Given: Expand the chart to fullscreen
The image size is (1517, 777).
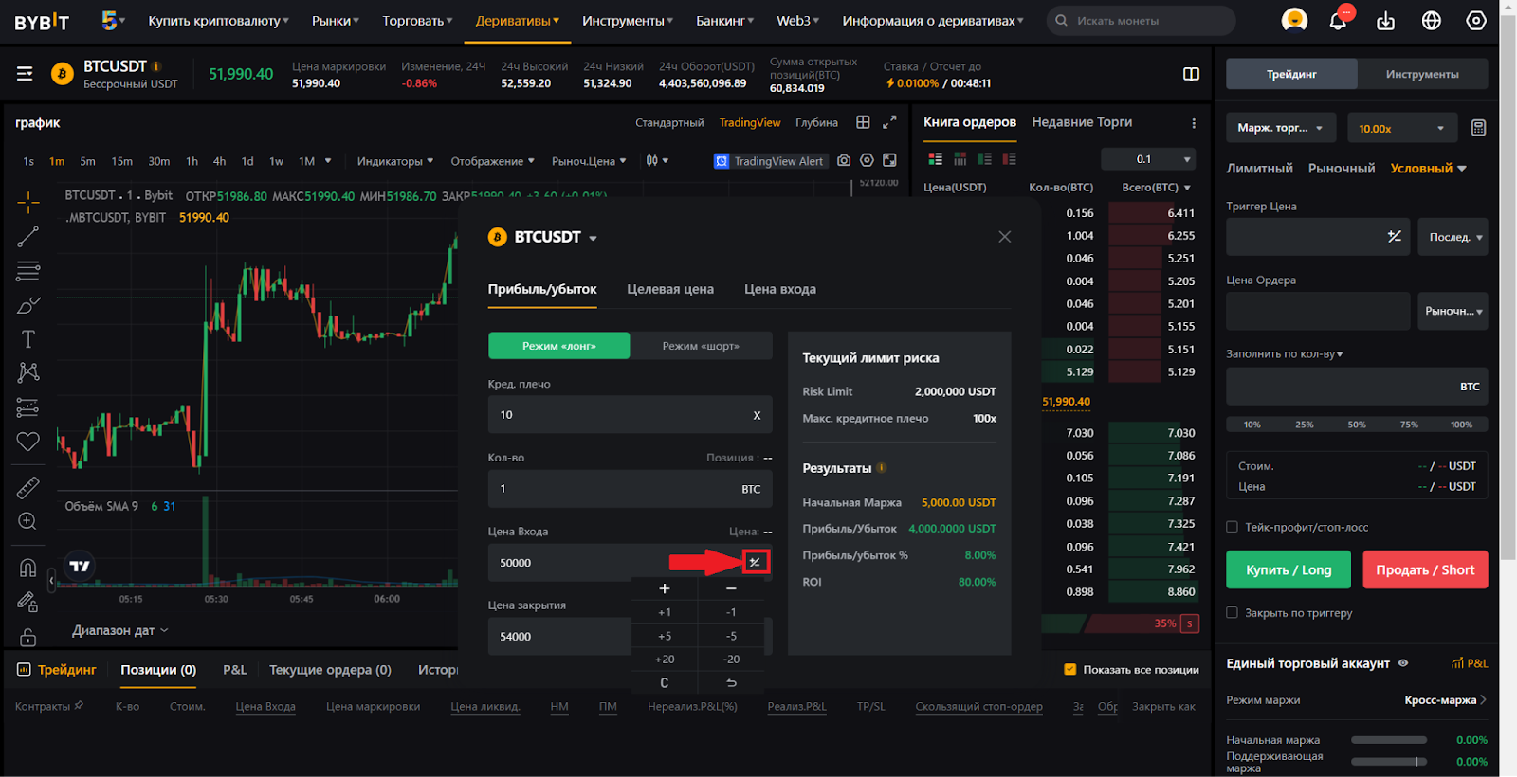Looking at the screenshot, I should 889,122.
